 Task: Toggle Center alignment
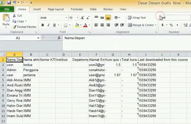point(102,25)
